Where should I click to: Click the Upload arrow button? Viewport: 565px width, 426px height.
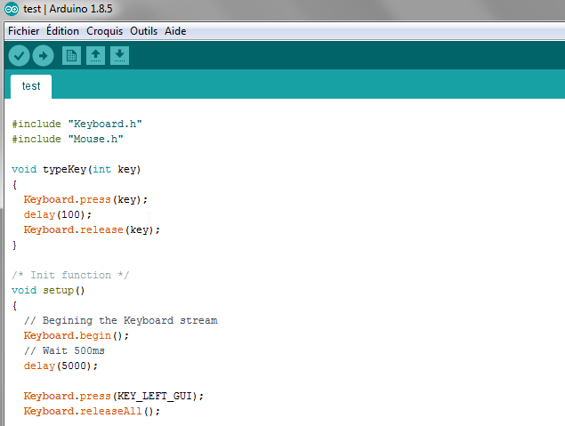[43, 56]
